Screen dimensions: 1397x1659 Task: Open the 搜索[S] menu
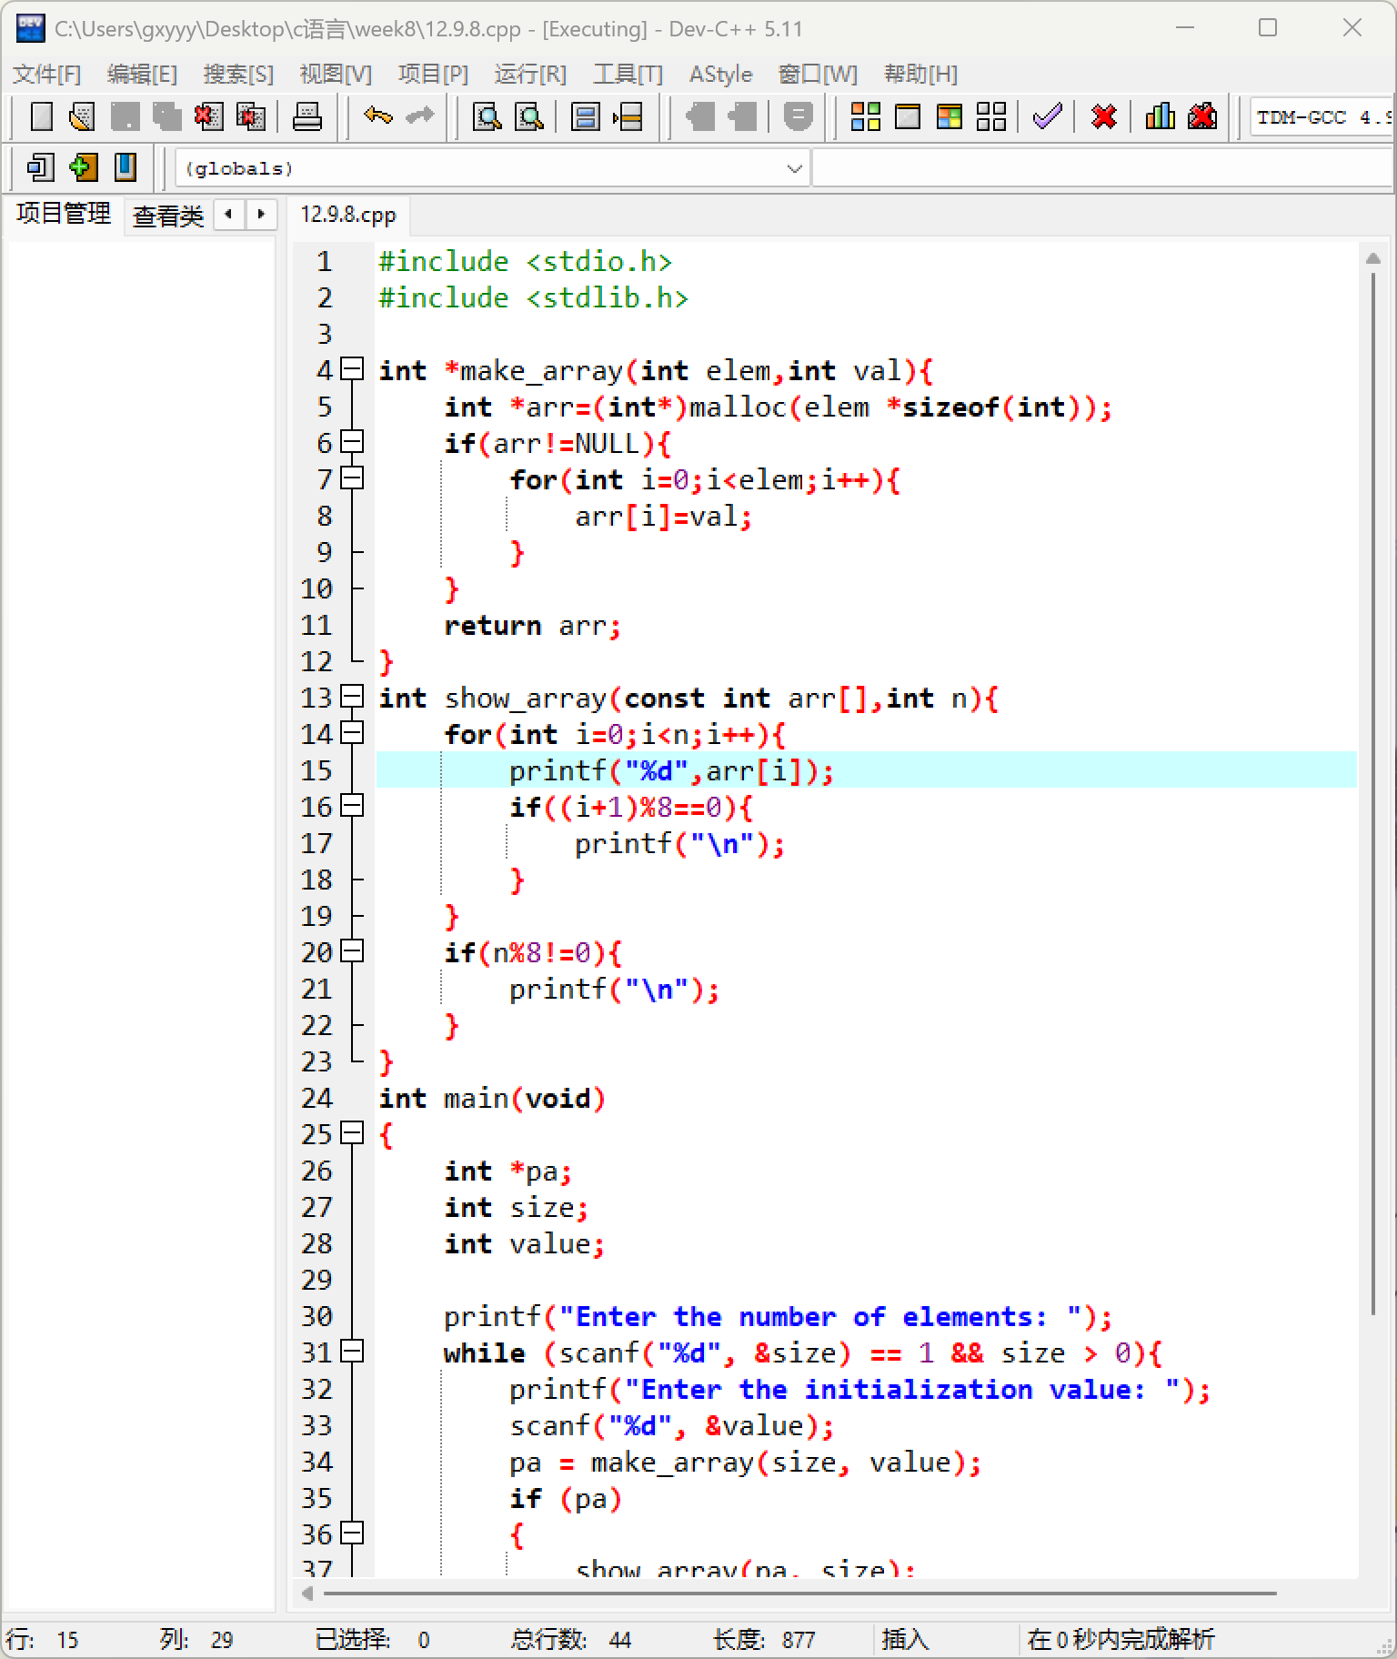click(238, 75)
